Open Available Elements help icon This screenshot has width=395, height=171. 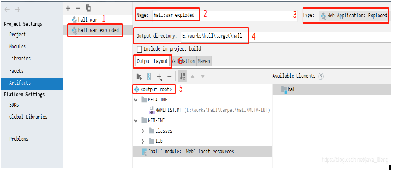click(321, 76)
